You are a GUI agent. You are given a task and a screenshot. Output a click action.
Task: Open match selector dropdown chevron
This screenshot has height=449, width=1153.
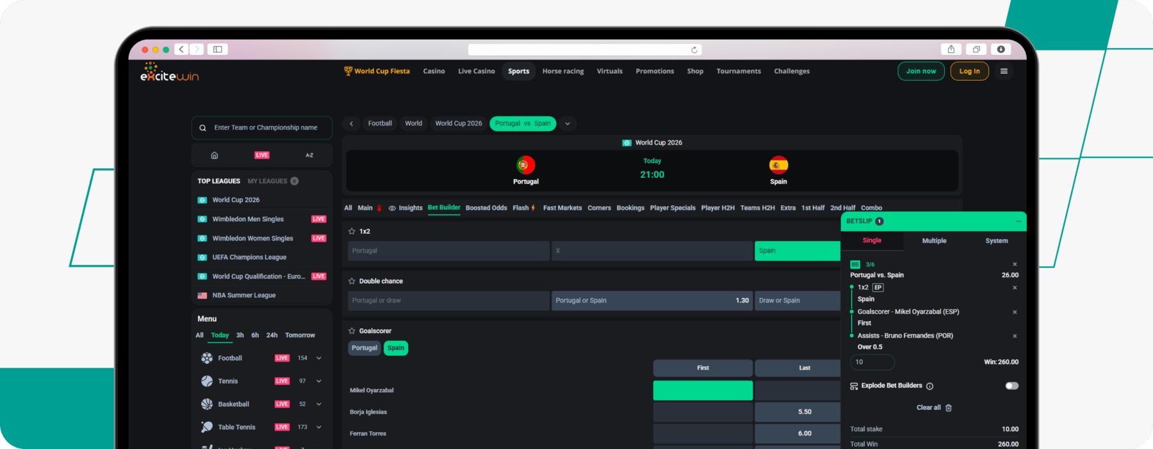click(568, 124)
